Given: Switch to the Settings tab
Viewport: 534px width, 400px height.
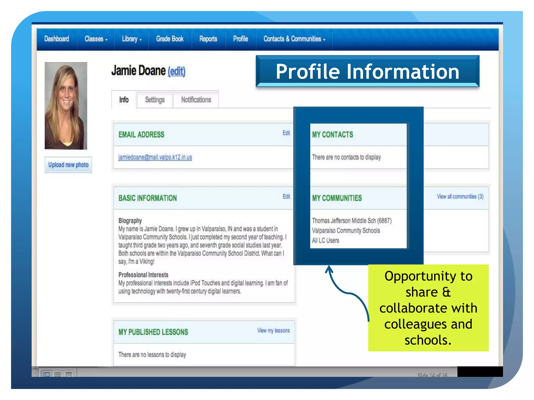Looking at the screenshot, I should click(x=155, y=100).
